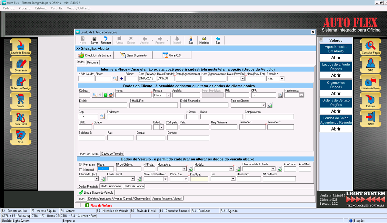Open the Ordem de Serviço sidebar icon
Viewport: 387px width, 223px height.
(21, 83)
